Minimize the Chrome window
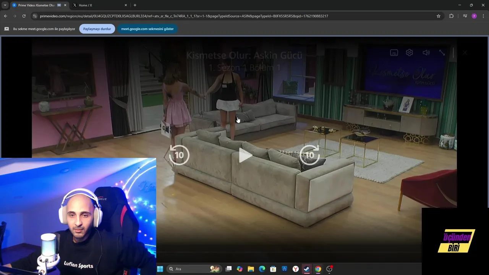Viewport: 489px width, 275px height. [460, 5]
